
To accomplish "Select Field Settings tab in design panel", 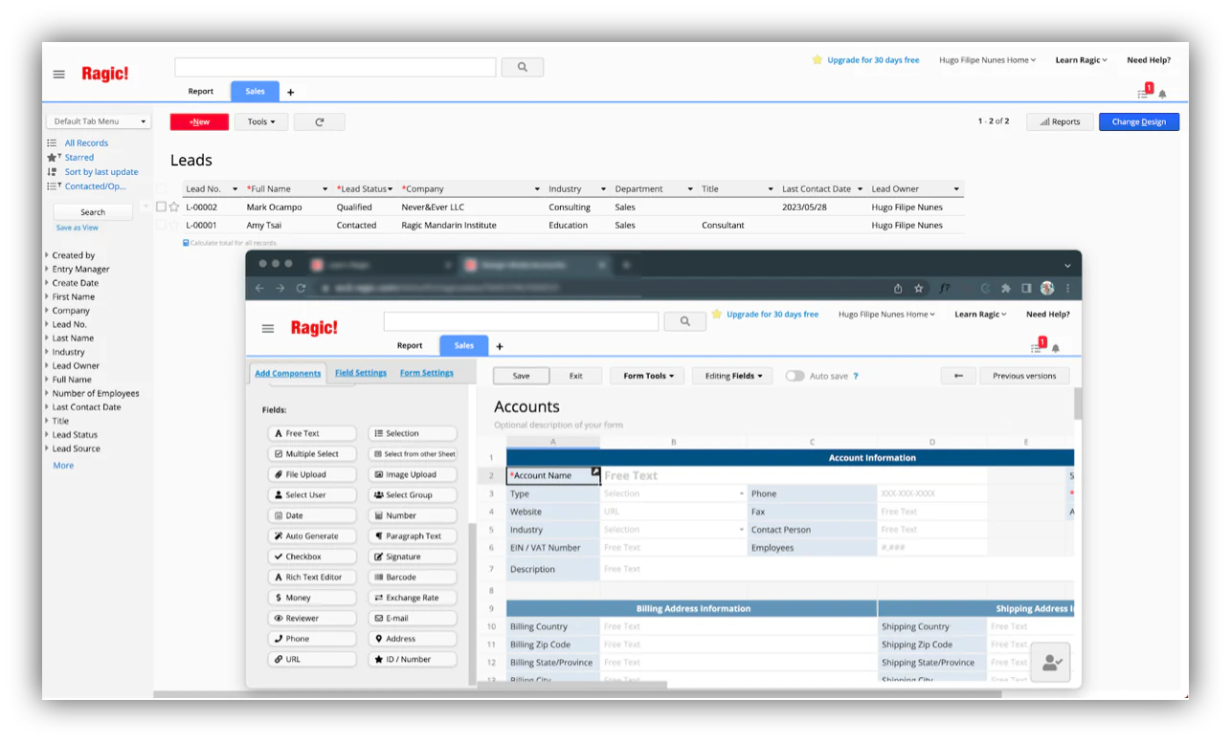I will pos(361,373).
